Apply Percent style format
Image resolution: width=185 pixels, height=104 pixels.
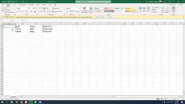(x=71, y=12)
